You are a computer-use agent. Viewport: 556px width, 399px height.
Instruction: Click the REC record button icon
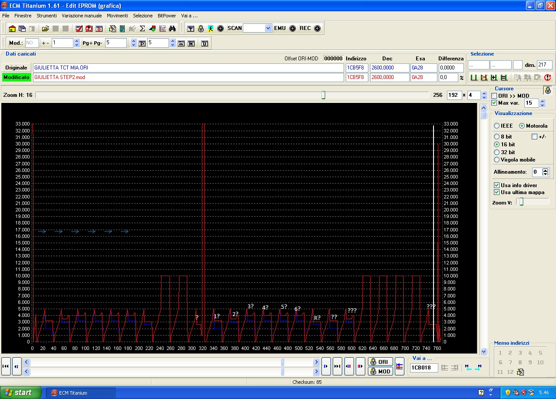[x=317, y=29]
